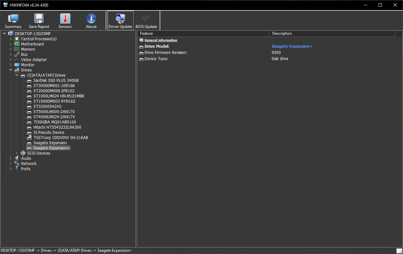Click the window resize grip in status bar
The image size is (403, 254).
point(399,251)
